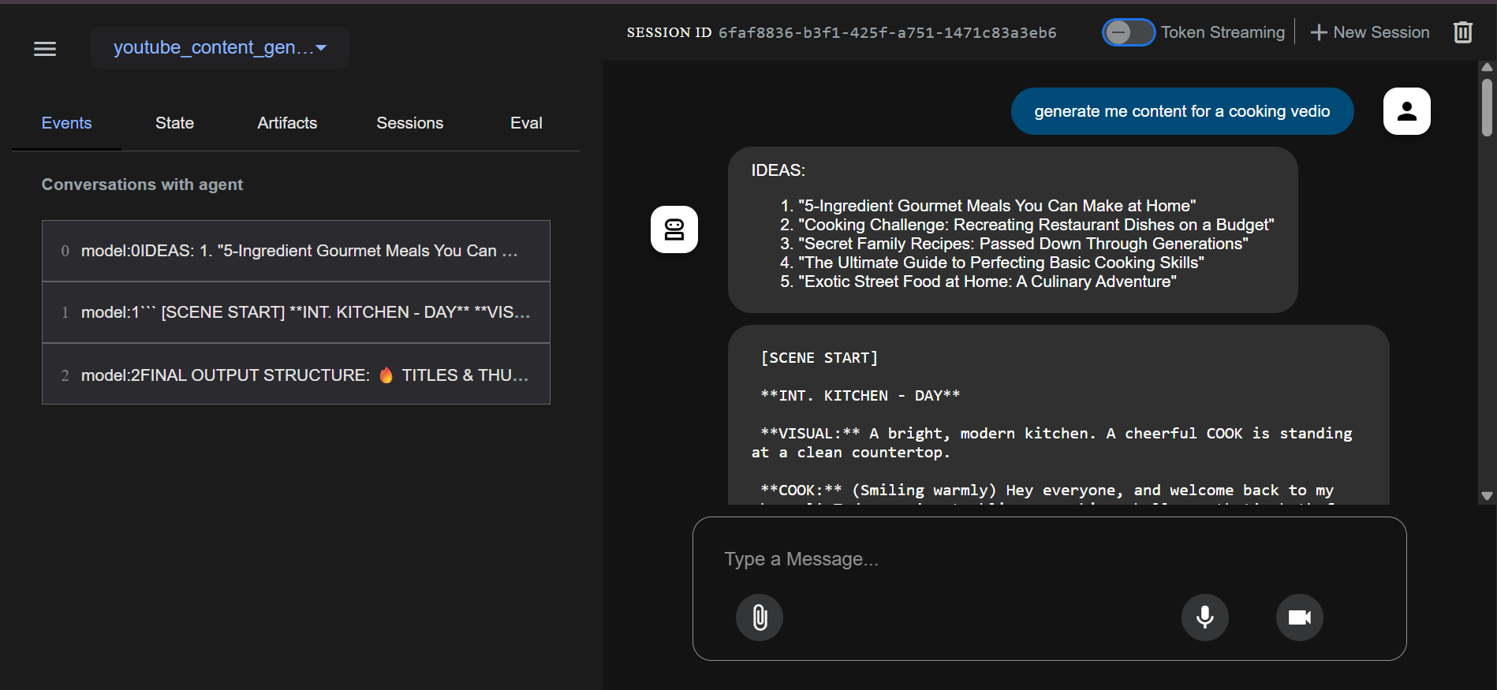
Task: Click the "**INT. KITCHEN - DAY**" line
Action: [x=860, y=396]
